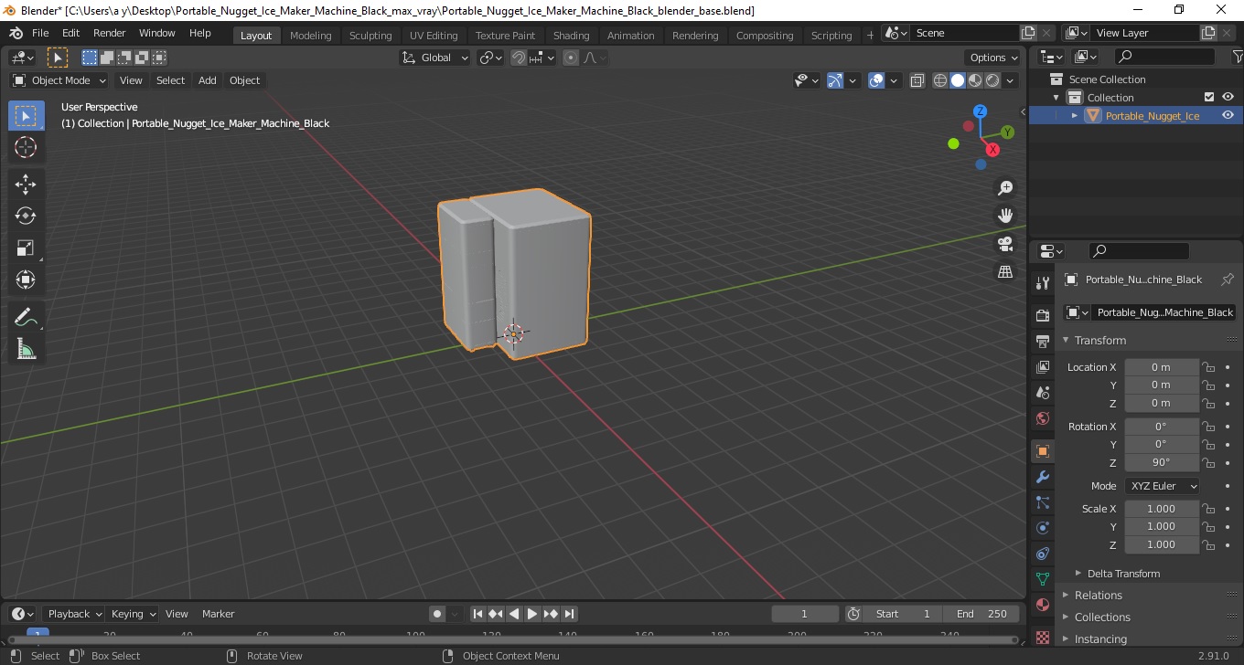Hide Collection with its eye icon

pyautogui.click(x=1228, y=97)
